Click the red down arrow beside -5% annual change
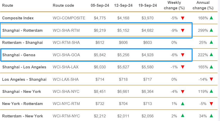 pyautogui.click(x=211, y=104)
